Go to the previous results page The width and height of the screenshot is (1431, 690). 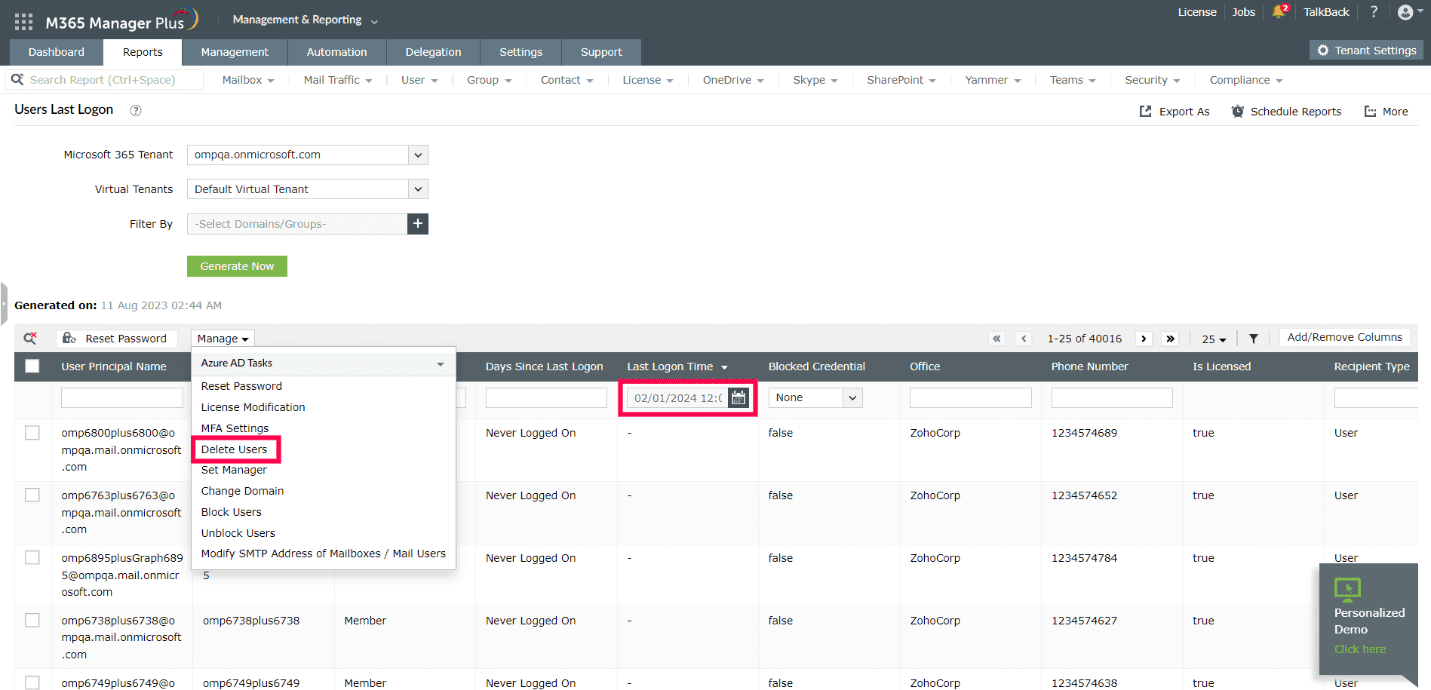coord(1024,339)
